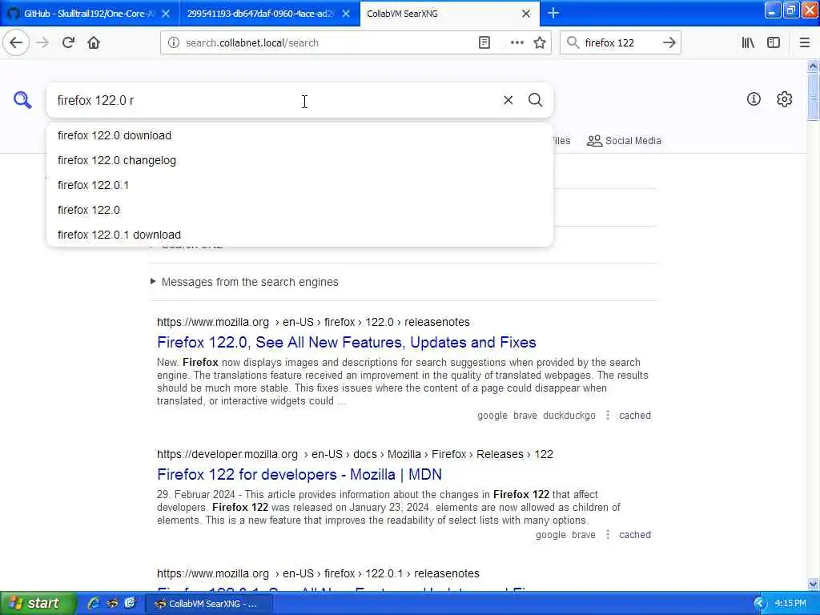This screenshot has width=820, height=615.
Task: Expand the hidden tray icons arrow
Action: tap(759, 604)
